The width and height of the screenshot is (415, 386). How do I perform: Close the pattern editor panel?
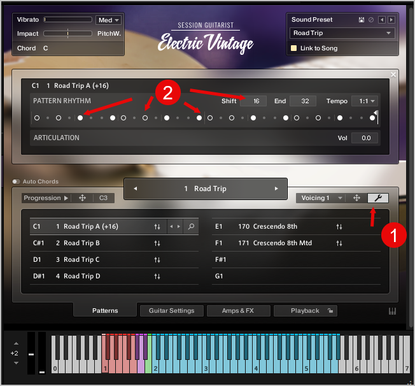pyautogui.click(x=393, y=75)
